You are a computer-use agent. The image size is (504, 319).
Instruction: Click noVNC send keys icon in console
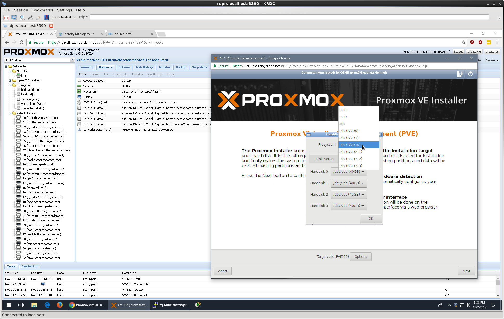tap(460, 74)
